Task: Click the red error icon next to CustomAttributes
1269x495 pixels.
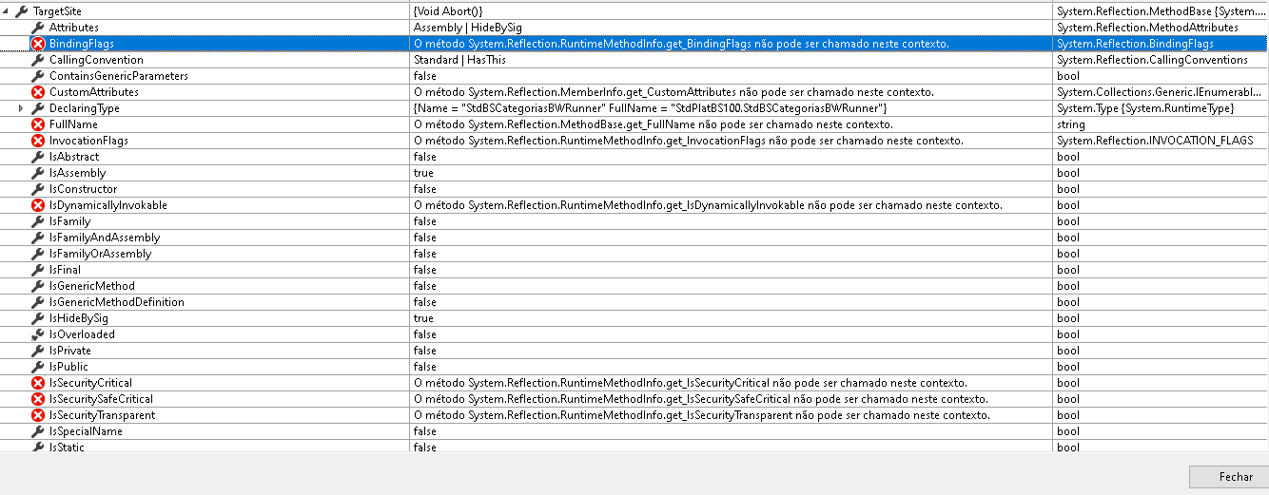Action: coord(38,92)
